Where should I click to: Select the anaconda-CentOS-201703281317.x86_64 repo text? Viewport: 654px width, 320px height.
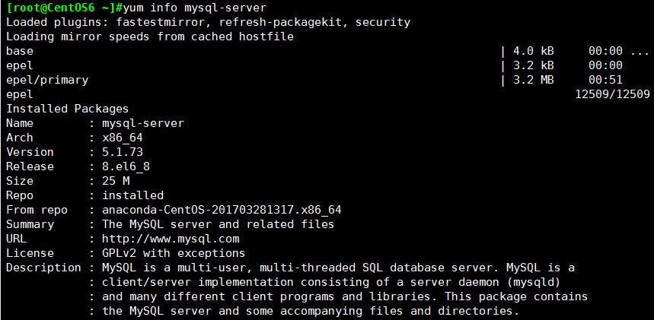click(222, 210)
